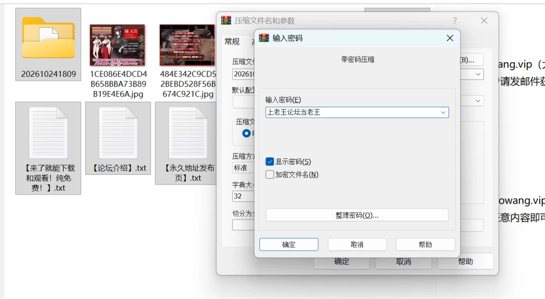Open the archive name dropdown in background dialog
The width and height of the screenshot is (545, 299).
pyautogui.click(x=479, y=74)
